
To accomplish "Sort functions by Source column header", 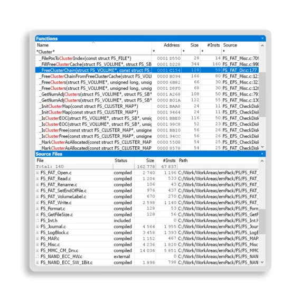I will click(240, 45).
